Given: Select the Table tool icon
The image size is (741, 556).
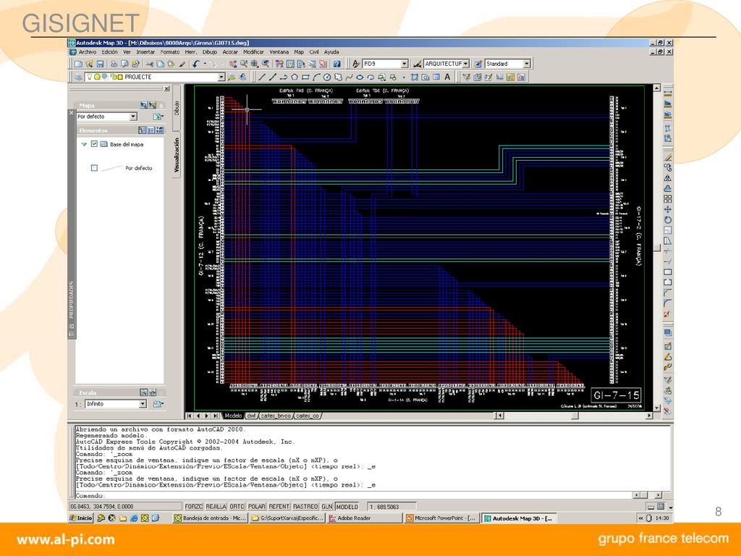Looking at the screenshot, I should [436, 77].
